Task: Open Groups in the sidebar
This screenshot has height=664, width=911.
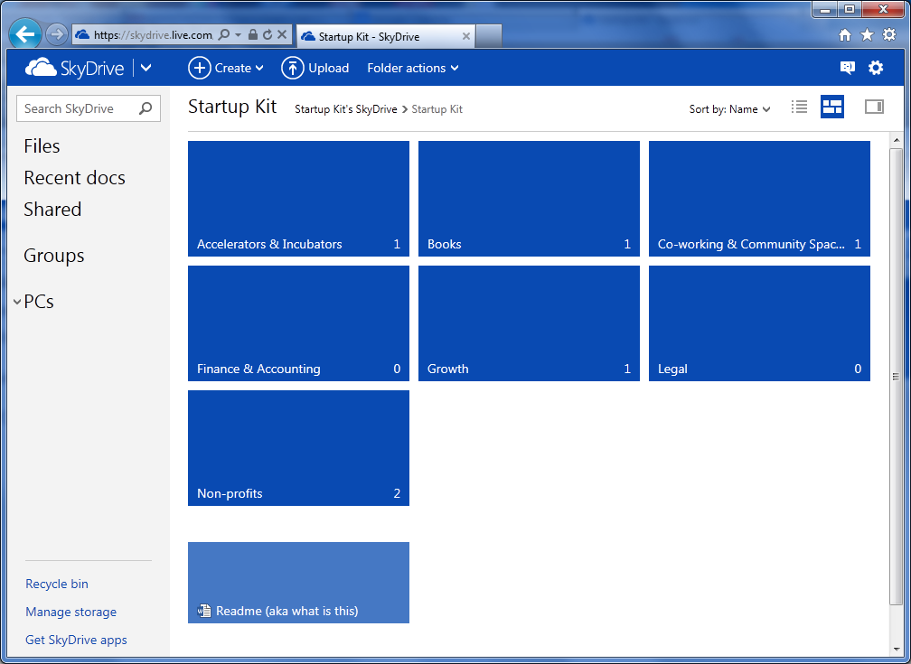Action: [x=54, y=256]
